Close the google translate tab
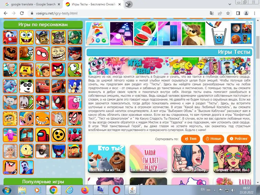260x195 pixels. click(59, 4)
